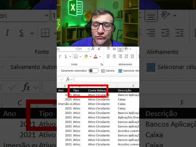
Task: Center align text horizontally
Action: (114, 56)
